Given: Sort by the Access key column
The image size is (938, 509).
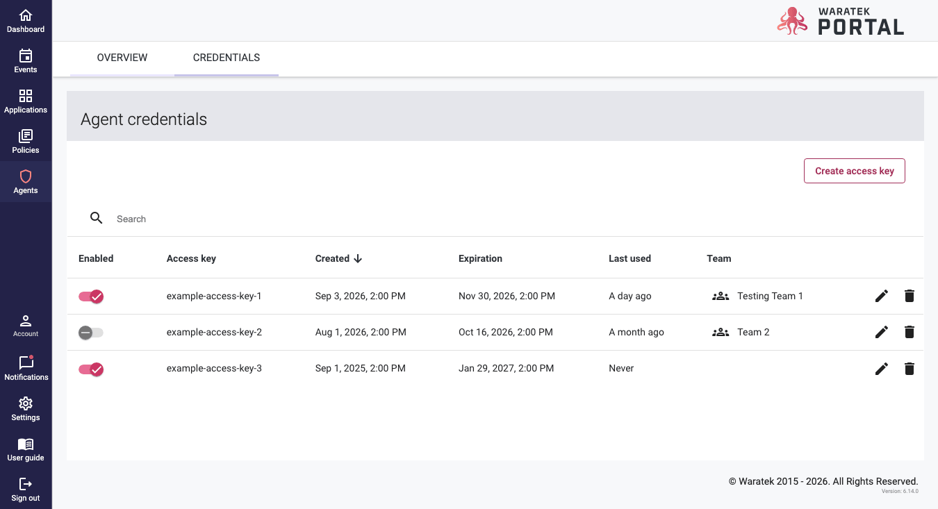Looking at the screenshot, I should (x=191, y=258).
